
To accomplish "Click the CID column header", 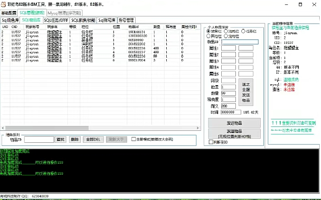I will point(17,27).
